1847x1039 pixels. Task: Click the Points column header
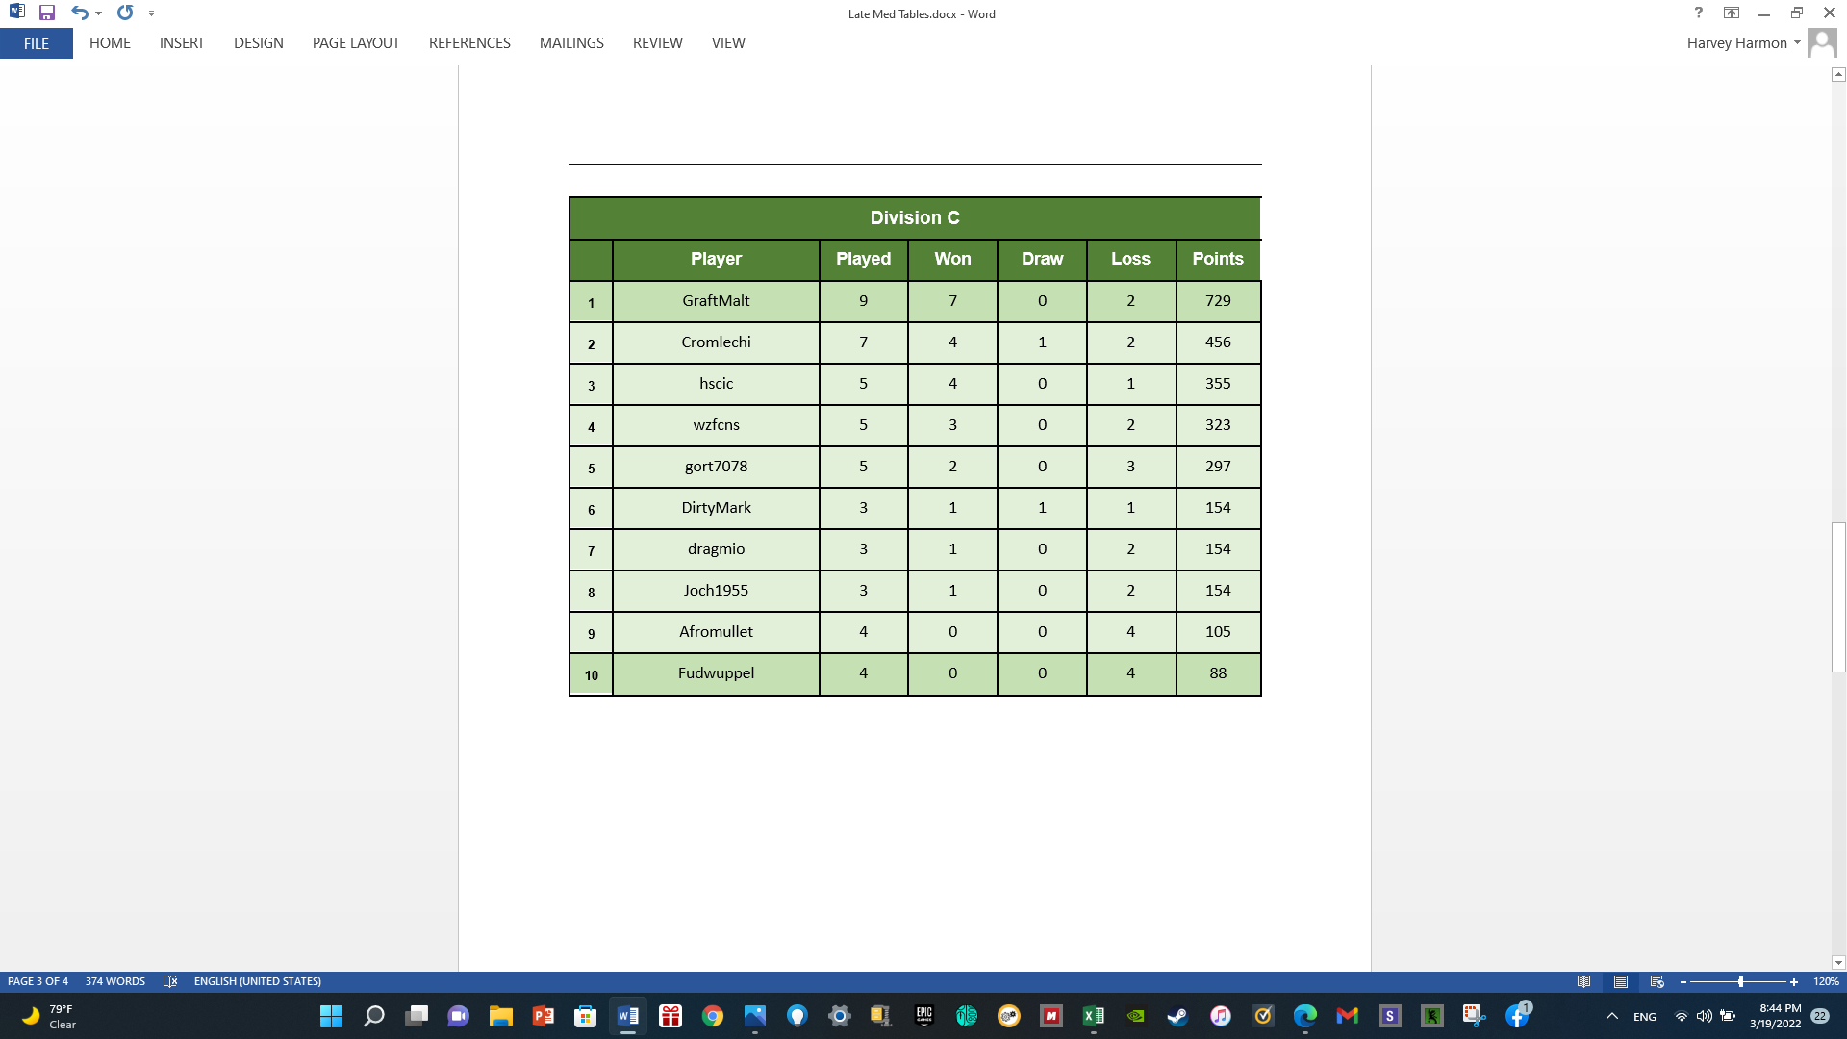click(1218, 259)
